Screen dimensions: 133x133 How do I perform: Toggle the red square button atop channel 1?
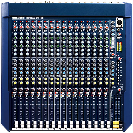(x=14, y=21)
